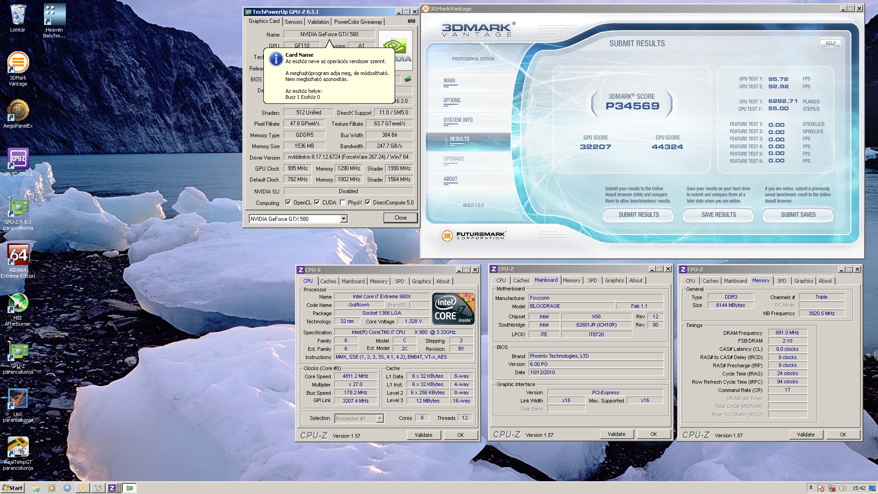Click the Action Center flag tray icon
878x494 pixels.
[x=821, y=488]
